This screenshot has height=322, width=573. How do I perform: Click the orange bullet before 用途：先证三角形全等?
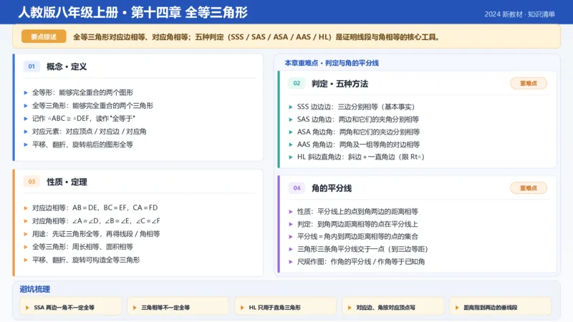point(26,234)
